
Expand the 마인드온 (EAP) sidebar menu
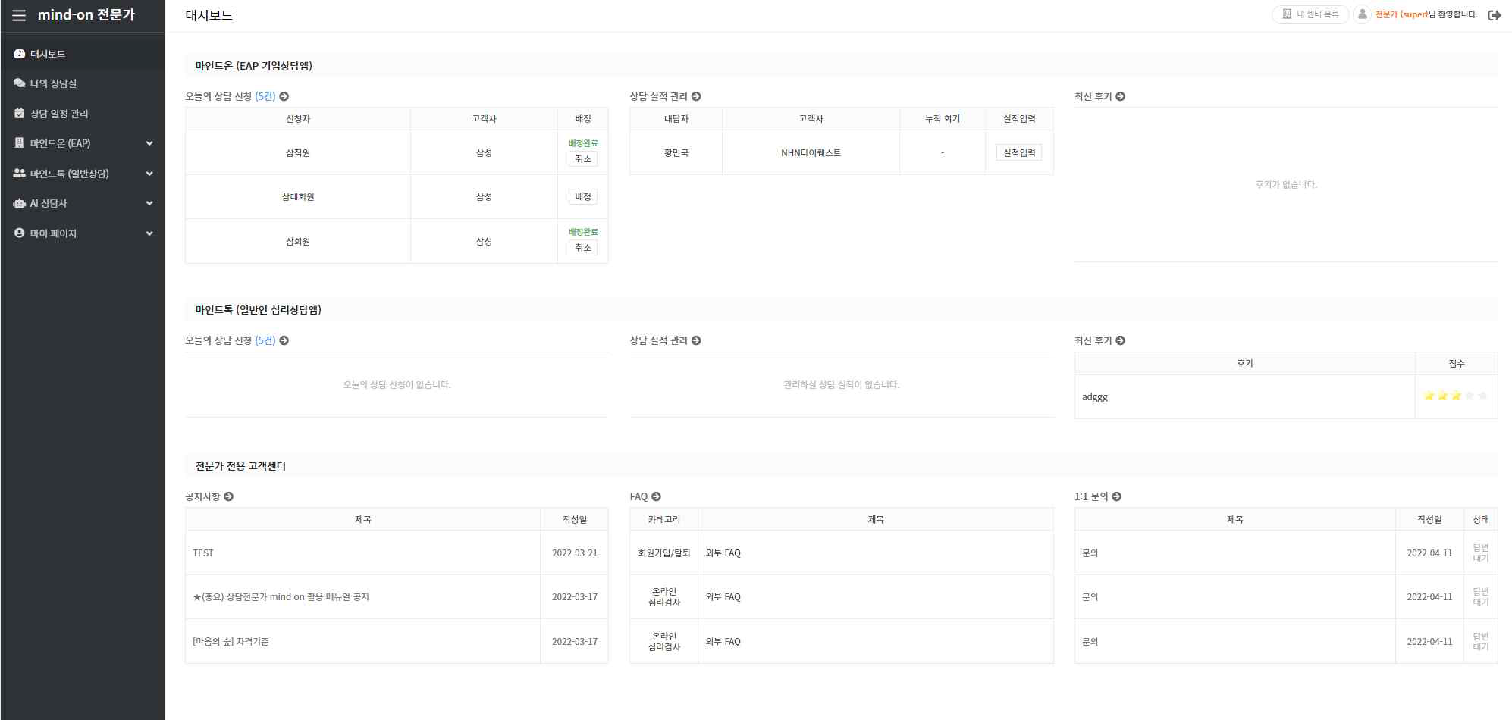click(x=82, y=143)
